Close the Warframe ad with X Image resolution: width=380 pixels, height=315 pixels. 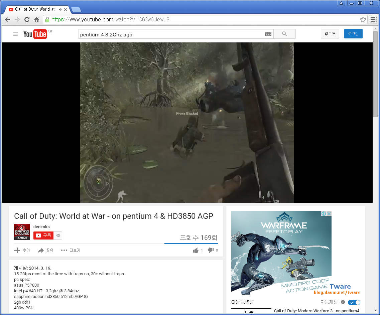pos(329,213)
